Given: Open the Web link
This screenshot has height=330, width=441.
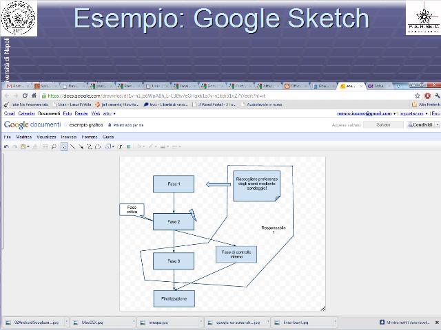Looking at the screenshot, I should (x=96, y=113).
